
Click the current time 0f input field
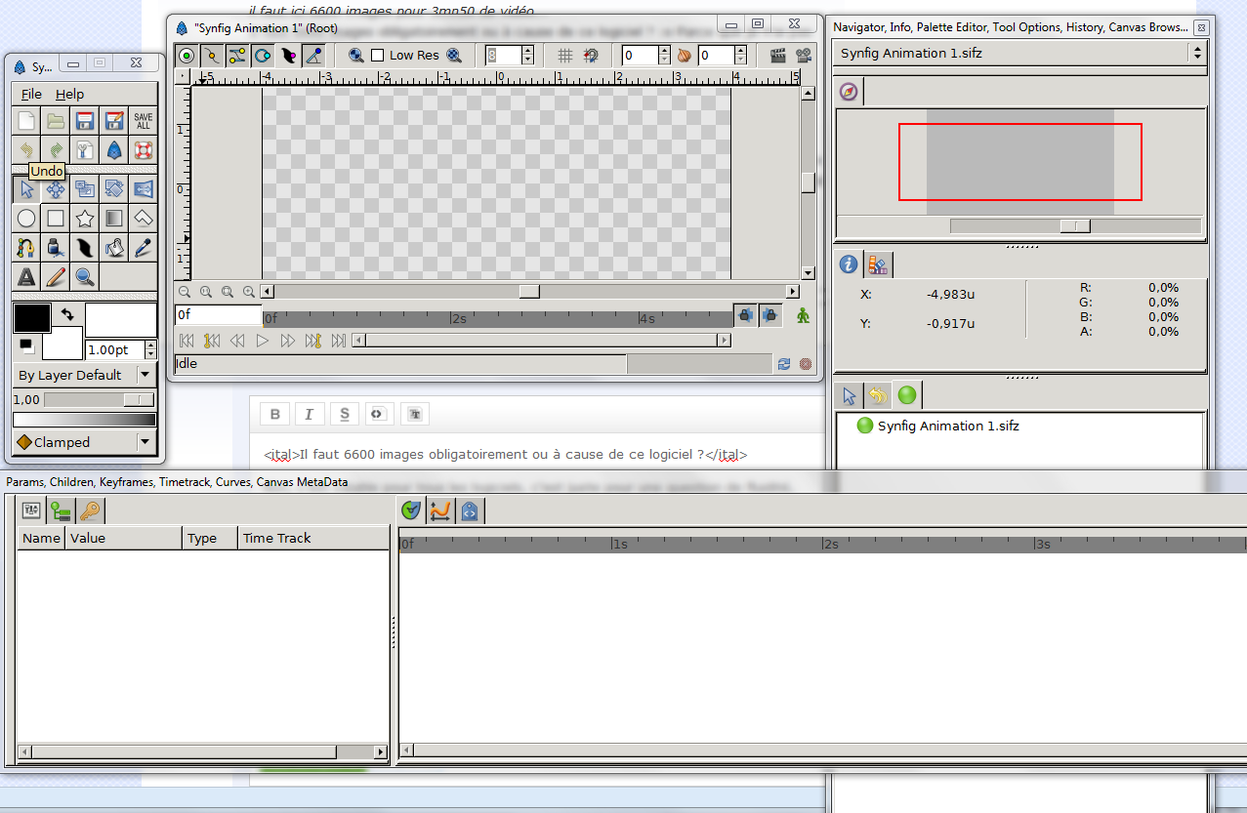(219, 315)
